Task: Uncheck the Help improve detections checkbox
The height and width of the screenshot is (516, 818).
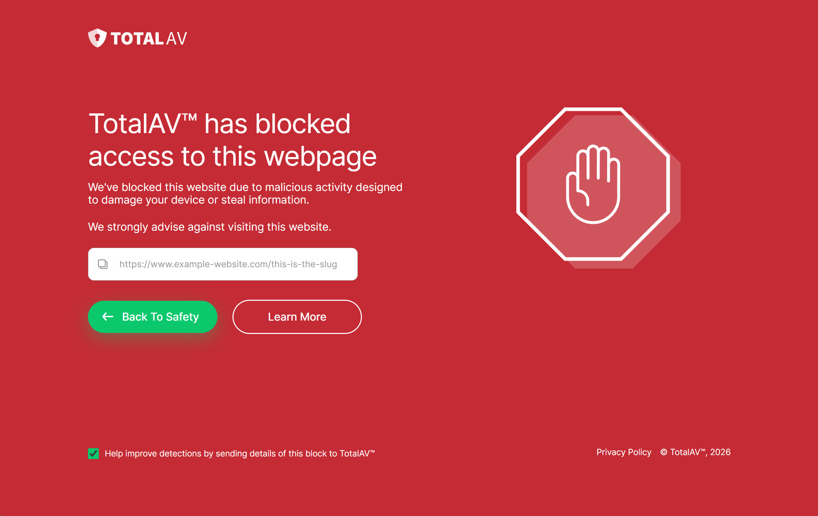Action: point(93,453)
